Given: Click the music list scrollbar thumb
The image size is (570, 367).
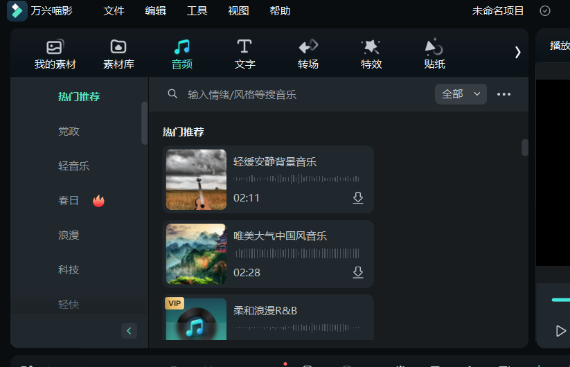Looking at the screenshot, I should pos(524,147).
